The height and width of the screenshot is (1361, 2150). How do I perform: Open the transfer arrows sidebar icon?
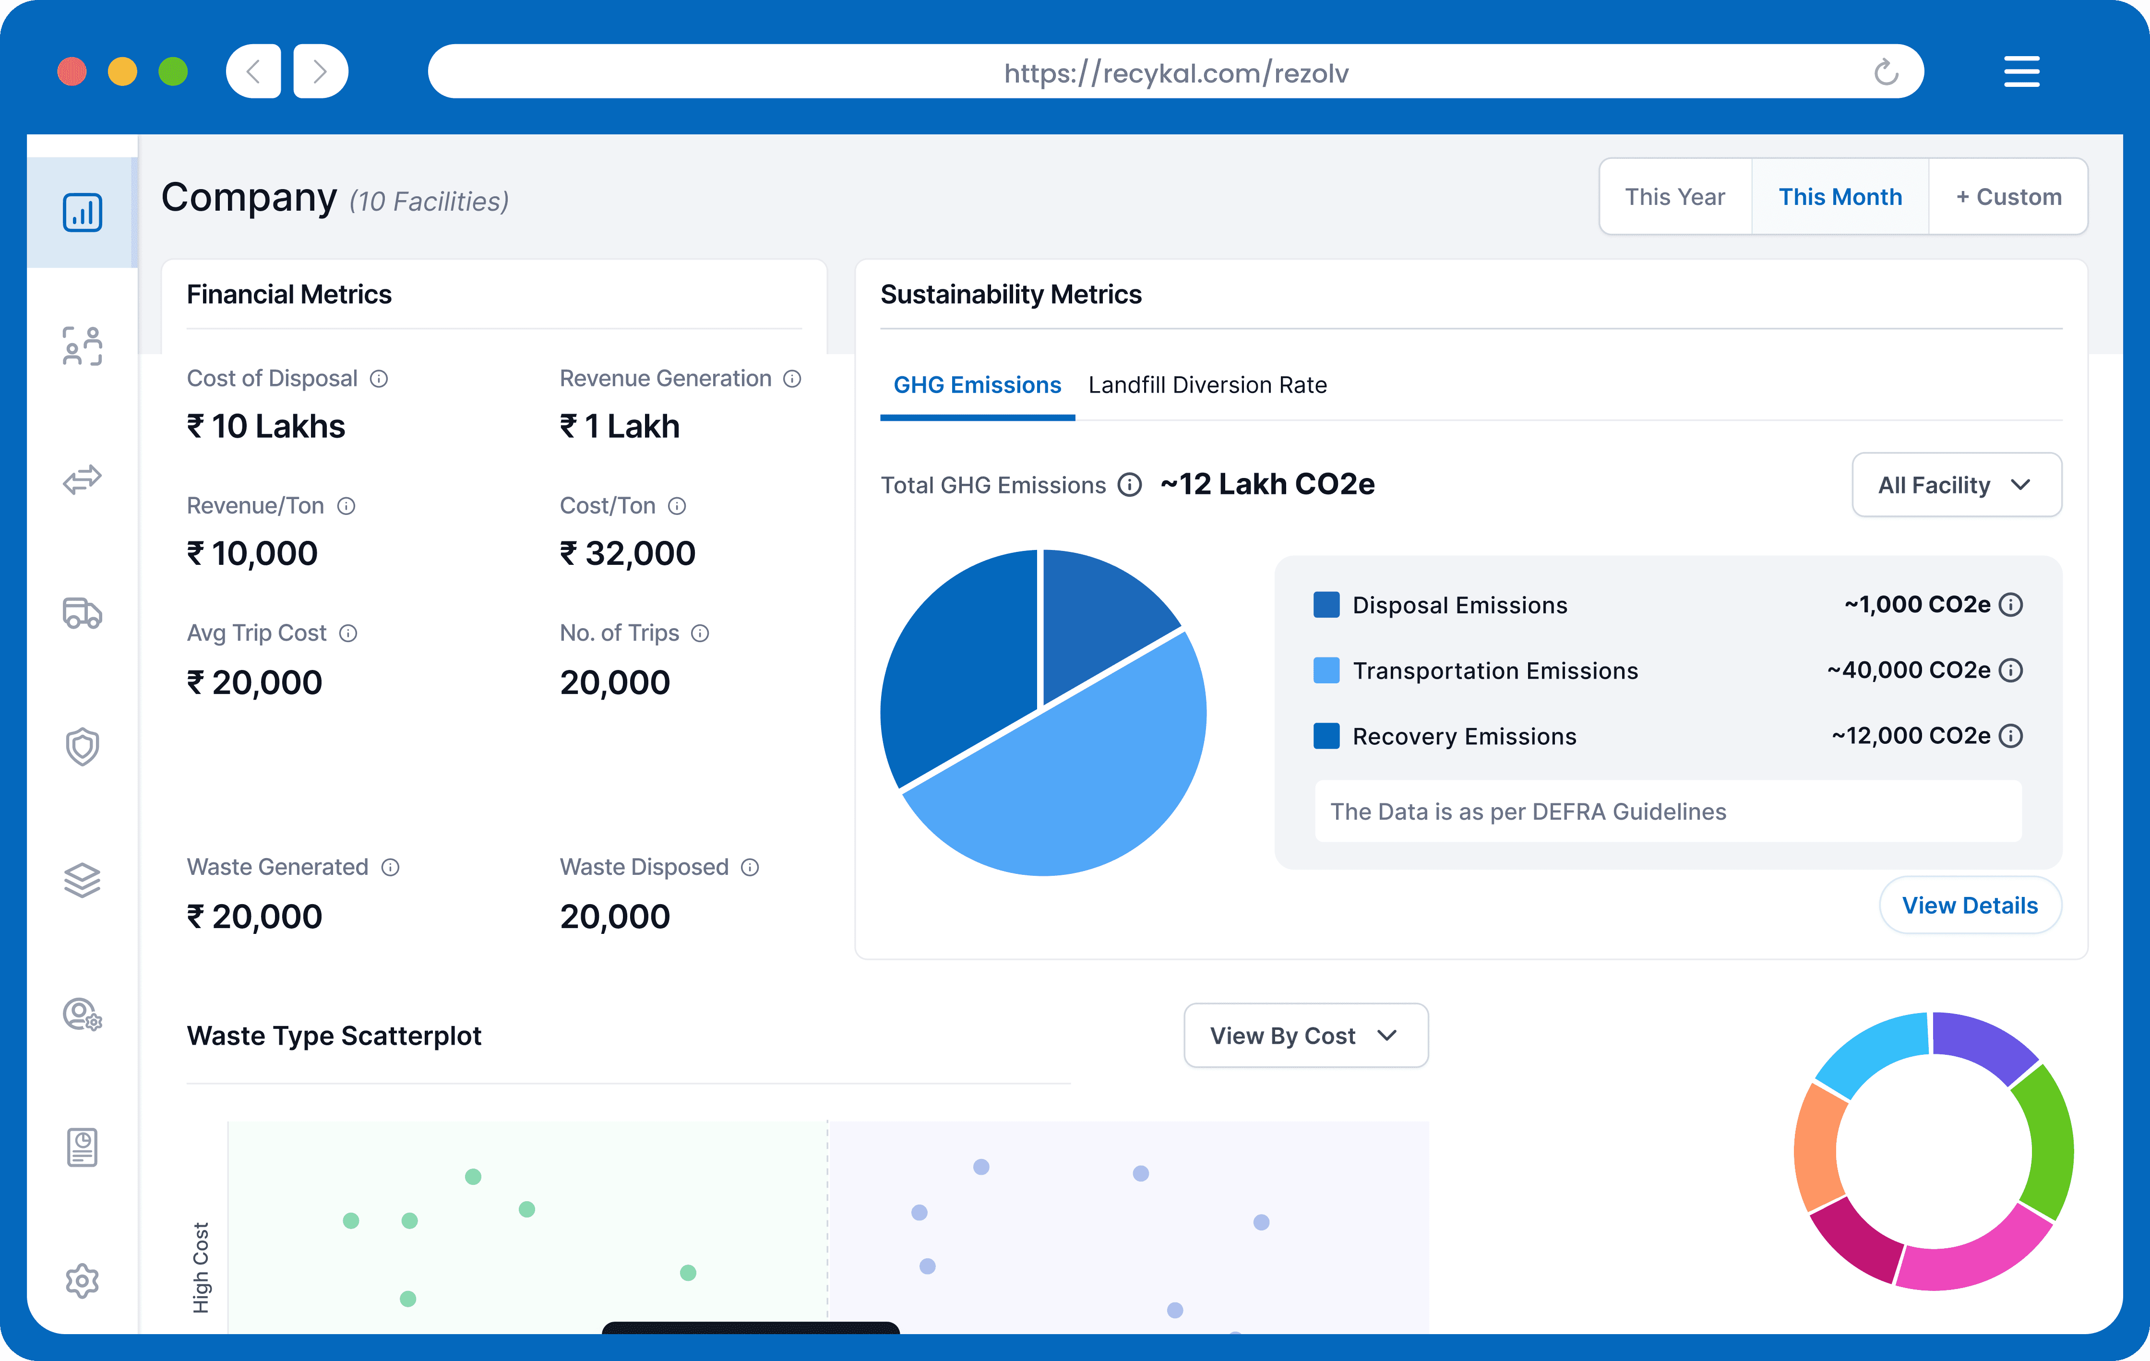tap(82, 479)
